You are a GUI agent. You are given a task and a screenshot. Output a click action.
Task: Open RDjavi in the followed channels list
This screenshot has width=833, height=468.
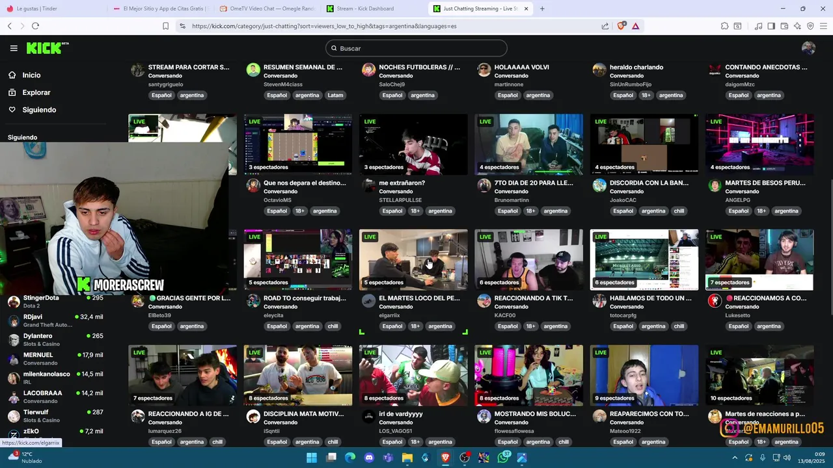tap(55, 320)
